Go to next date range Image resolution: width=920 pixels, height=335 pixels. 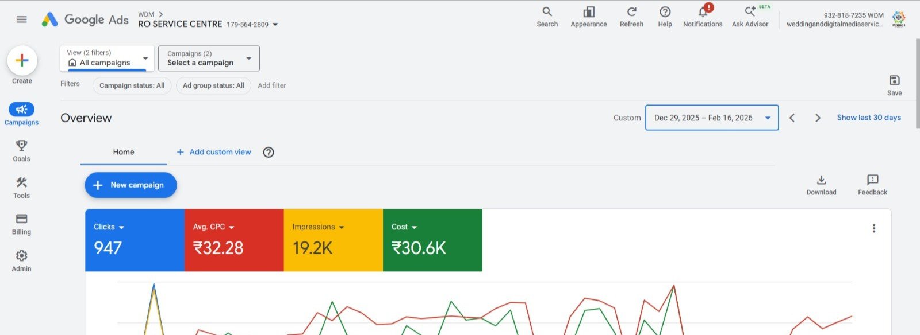818,118
